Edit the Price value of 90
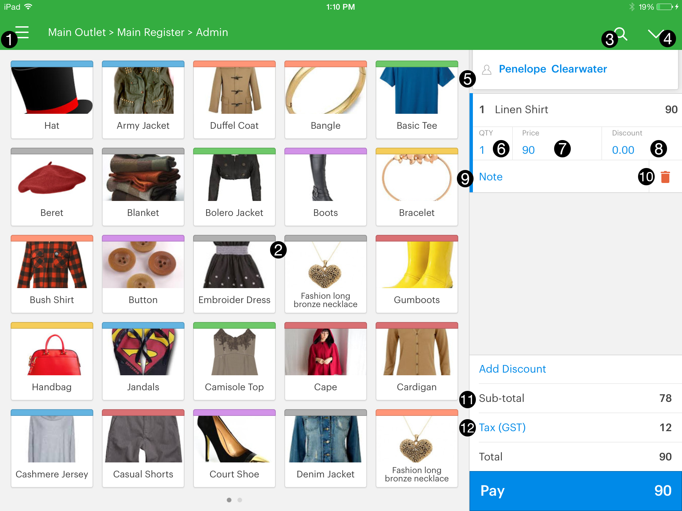 pos(528,150)
